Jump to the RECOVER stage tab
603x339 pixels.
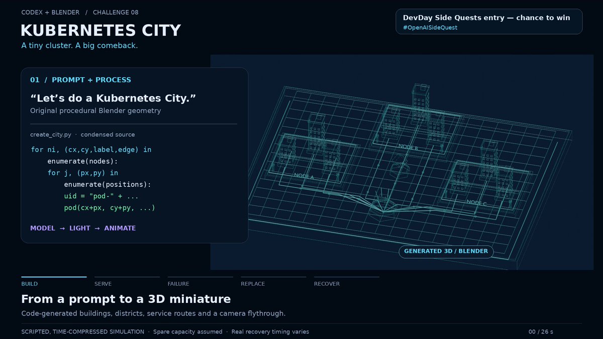point(327,284)
